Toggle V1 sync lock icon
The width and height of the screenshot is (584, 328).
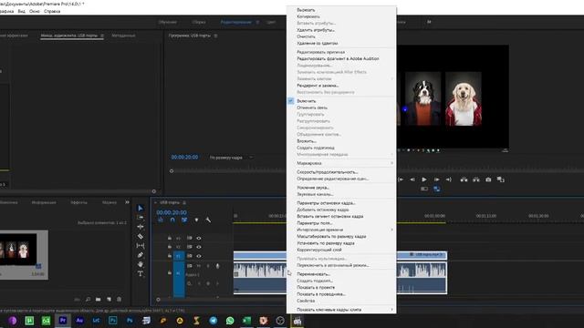(x=190, y=256)
